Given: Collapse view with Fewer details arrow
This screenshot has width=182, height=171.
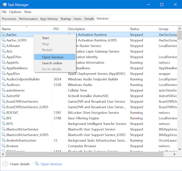Looking at the screenshot, I should pos(5,164).
